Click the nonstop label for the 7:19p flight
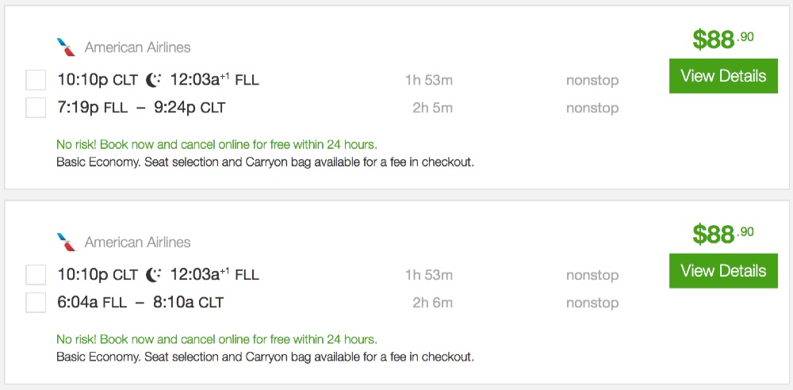 pyautogui.click(x=592, y=108)
